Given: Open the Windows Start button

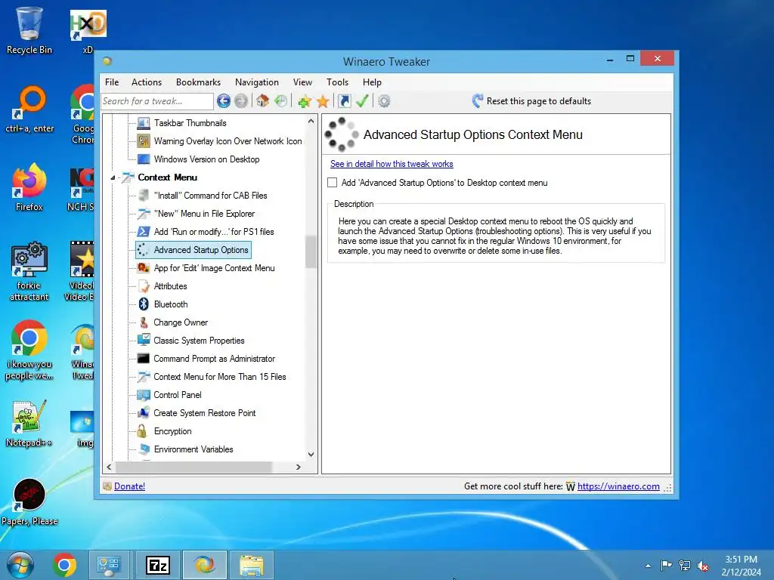Looking at the screenshot, I should coord(20,565).
